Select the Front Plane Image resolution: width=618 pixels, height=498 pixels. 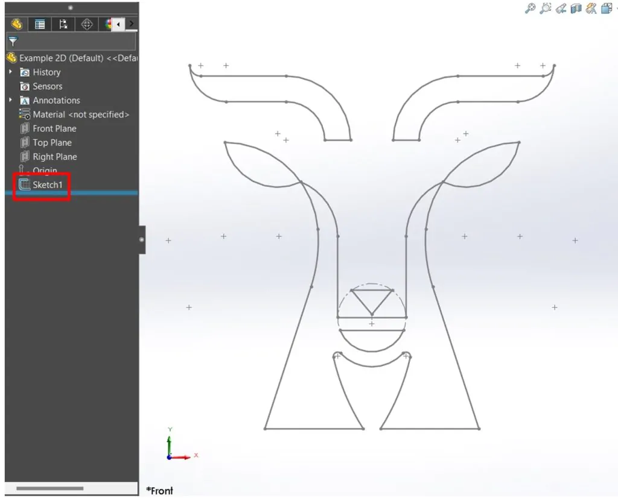point(48,129)
